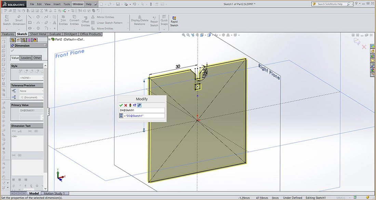Click the Save toolbar icon

118,4
